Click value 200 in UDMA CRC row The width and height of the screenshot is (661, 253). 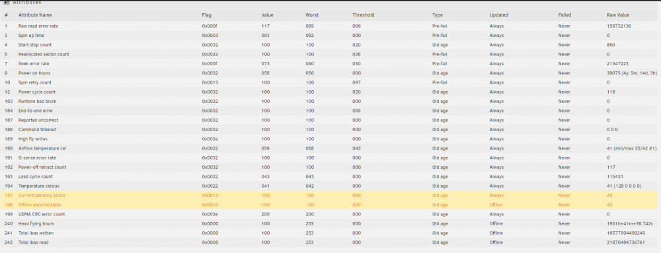pyautogui.click(x=266, y=214)
